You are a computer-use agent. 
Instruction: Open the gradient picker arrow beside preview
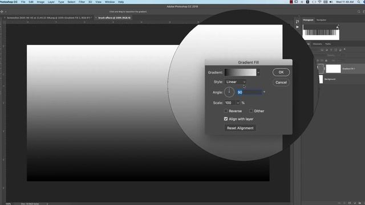coord(258,72)
